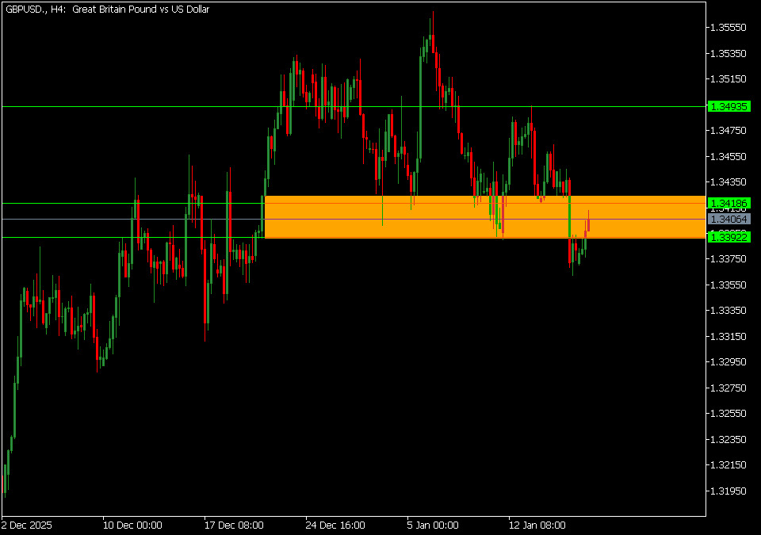This screenshot has width=761, height=535.
Task: Click the 1.35550 price axis label
Action: pos(728,28)
